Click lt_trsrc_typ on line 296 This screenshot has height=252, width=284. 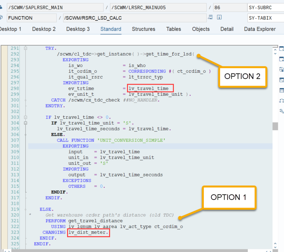[x=146, y=77]
